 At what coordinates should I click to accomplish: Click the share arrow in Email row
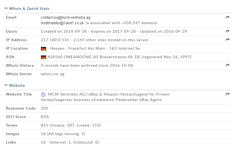(227, 17)
